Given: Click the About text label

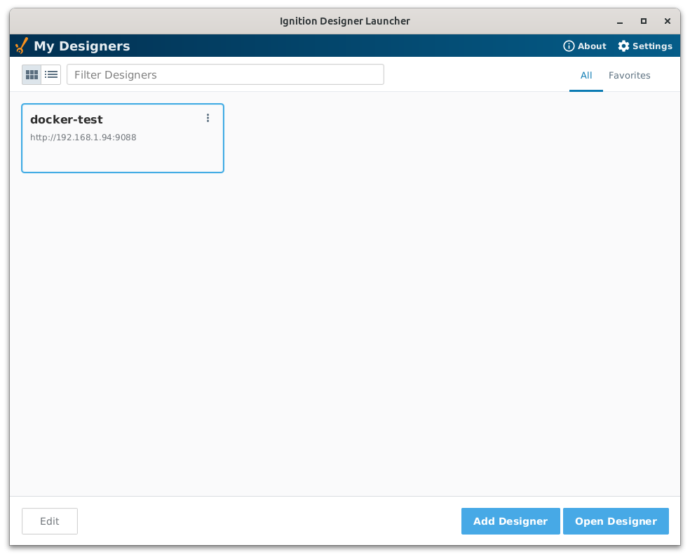Looking at the screenshot, I should pos(592,46).
